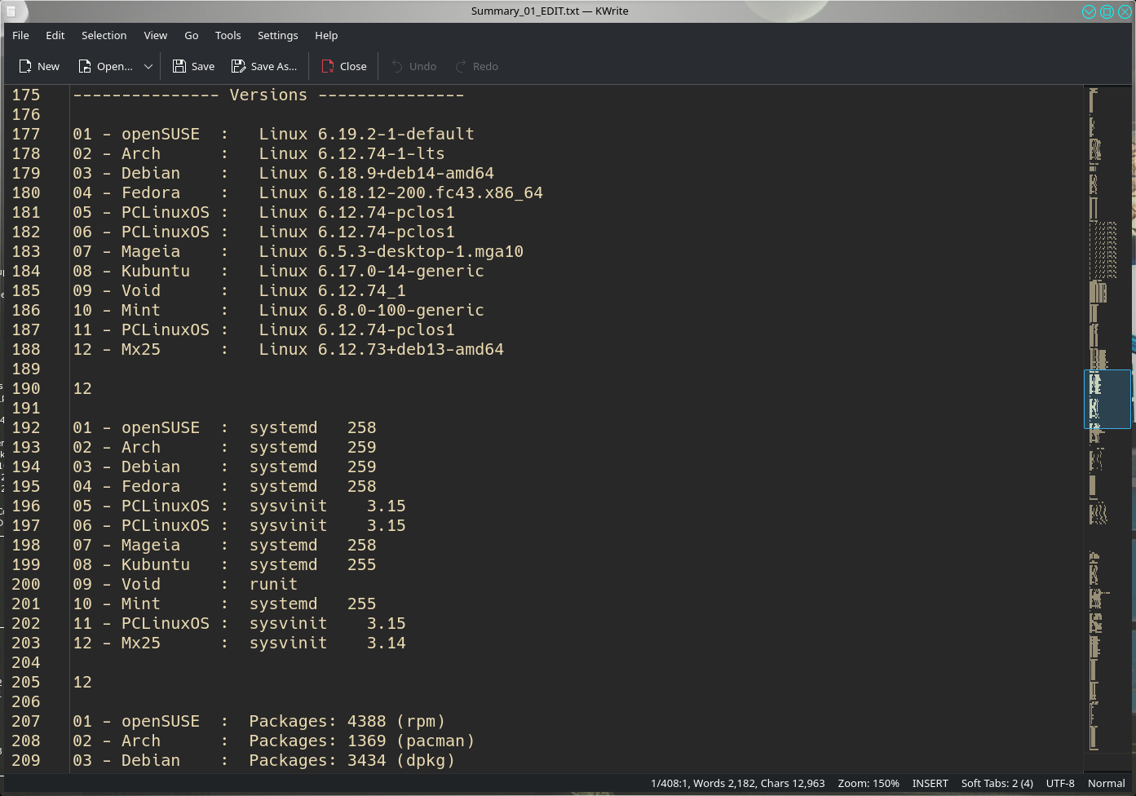Open the File menu

tap(21, 35)
